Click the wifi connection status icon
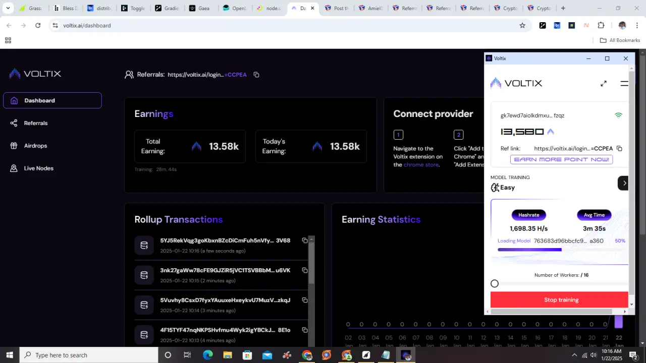This screenshot has width=646, height=363. click(618, 115)
